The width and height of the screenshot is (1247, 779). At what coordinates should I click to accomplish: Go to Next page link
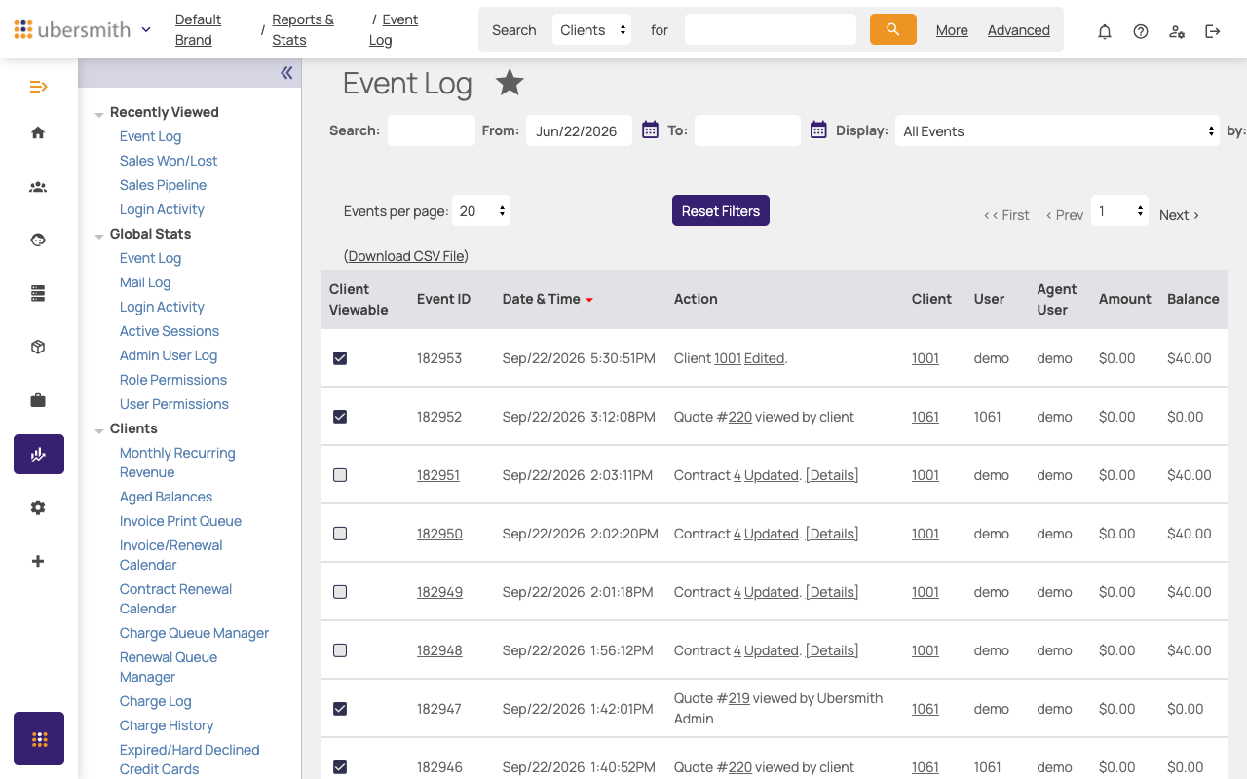(x=1179, y=215)
